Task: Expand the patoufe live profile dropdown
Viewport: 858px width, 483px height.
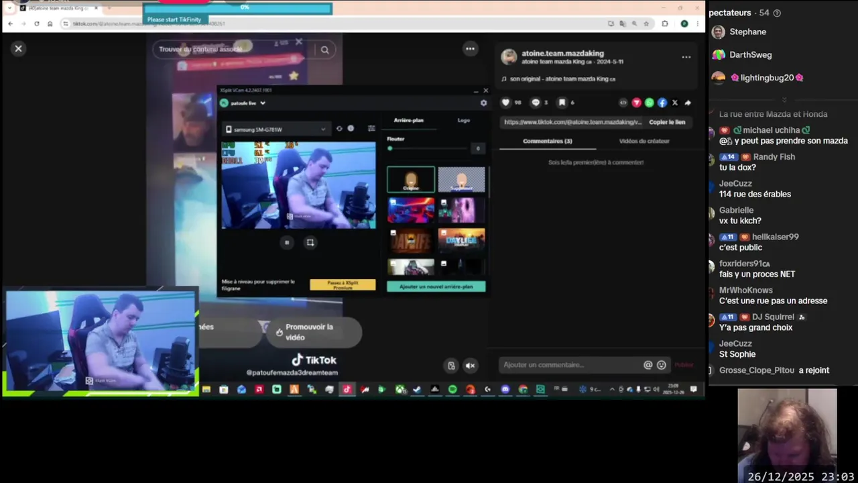Action: (263, 103)
